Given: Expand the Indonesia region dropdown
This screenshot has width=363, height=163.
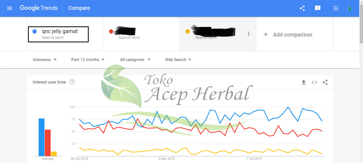Looking at the screenshot, I should [45, 60].
